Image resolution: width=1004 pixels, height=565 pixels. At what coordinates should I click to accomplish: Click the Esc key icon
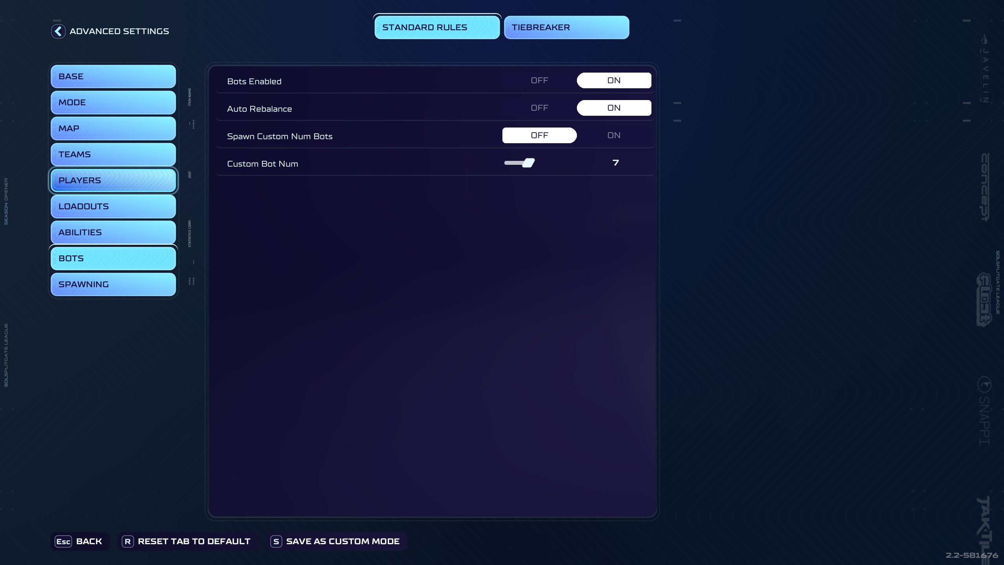pos(63,541)
